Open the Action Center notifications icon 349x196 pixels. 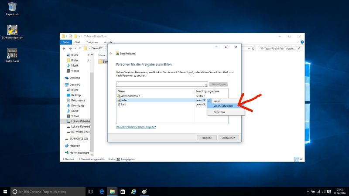[329, 192]
